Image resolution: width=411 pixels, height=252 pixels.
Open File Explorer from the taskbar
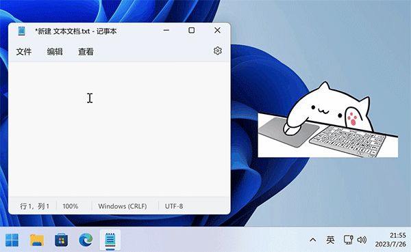37,240
